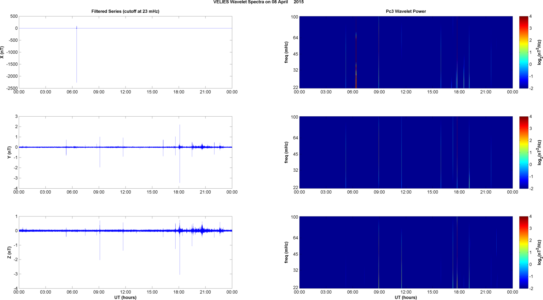
Task: Click the '-1500' tick on the X (nT) axis
Action: pos(12,64)
